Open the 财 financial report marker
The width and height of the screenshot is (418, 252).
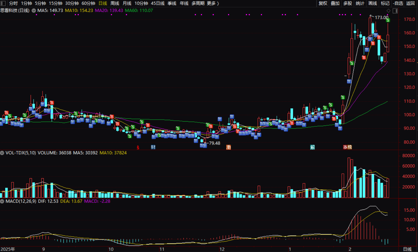point(153,147)
